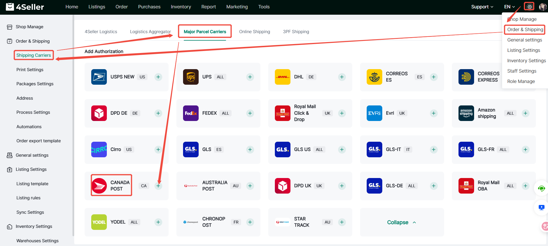Screen dimensions: 548x246
Task: Choose Staff Settings in settings dropdown
Action: pos(522,71)
